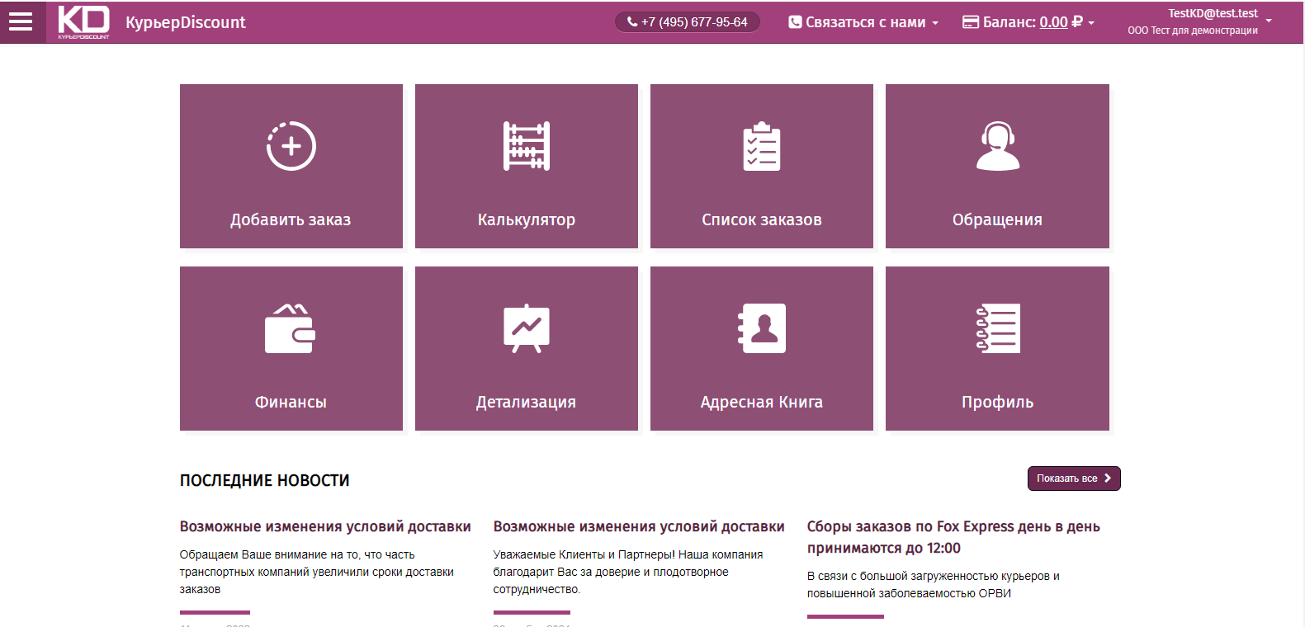Open the Детализация tile label
The height and width of the screenshot is (627, 1305).
tap(526, 403)
